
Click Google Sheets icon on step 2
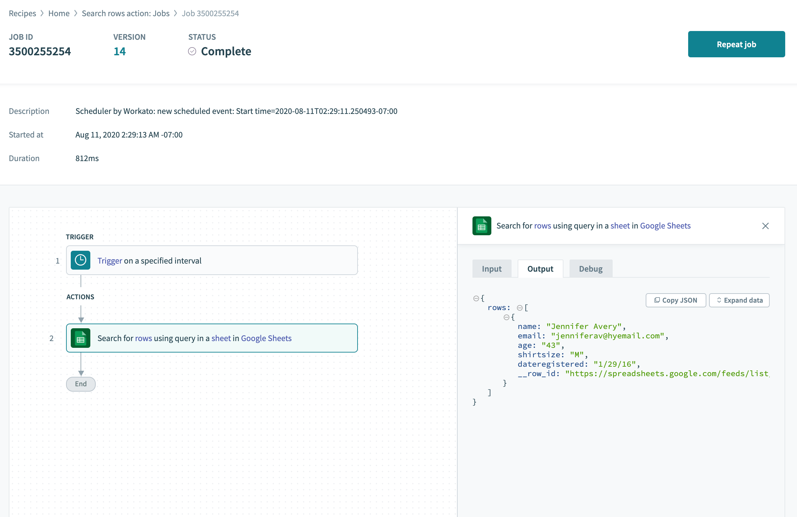[x=80, y=338]
